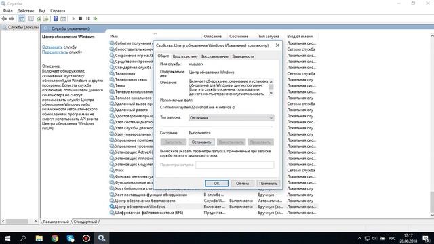The image size is (434, 244).
Task: Open the Help toolbar icon
Action: coord(56,18)
